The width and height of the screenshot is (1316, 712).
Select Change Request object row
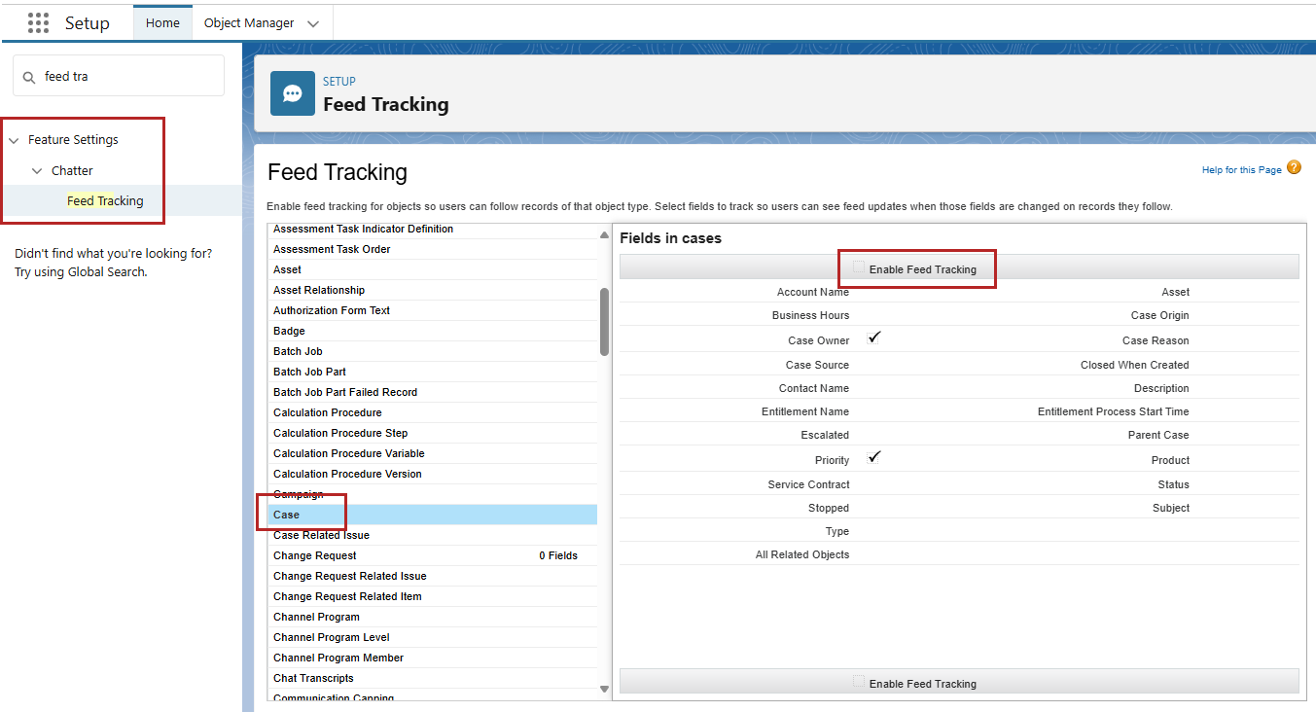click(433, 555)
